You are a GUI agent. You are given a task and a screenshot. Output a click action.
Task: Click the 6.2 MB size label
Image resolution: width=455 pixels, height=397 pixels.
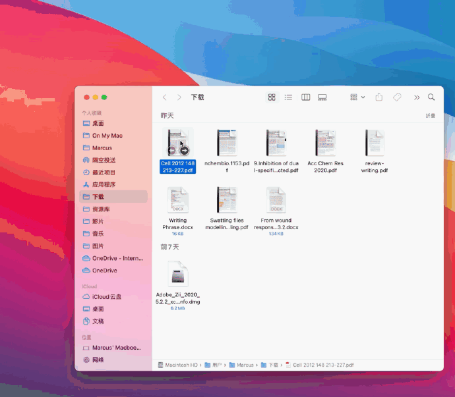(177, 308)
